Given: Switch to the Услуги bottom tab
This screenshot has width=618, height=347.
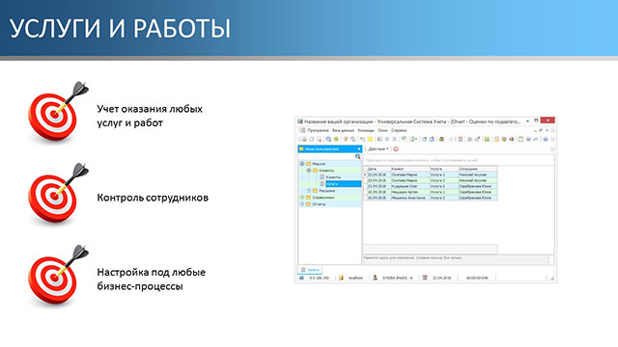Looking at the screenshot, I should 310,270.
